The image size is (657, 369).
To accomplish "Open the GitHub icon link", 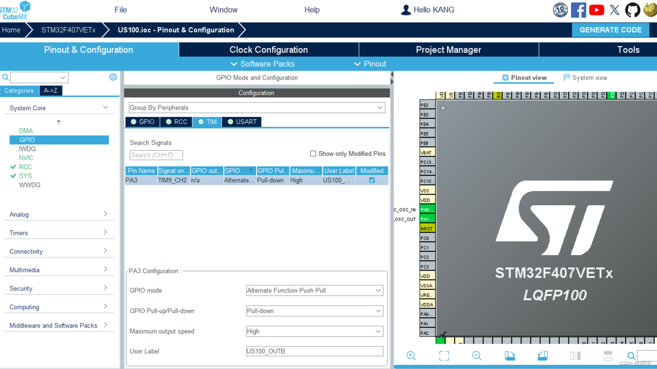I will 633,10.
